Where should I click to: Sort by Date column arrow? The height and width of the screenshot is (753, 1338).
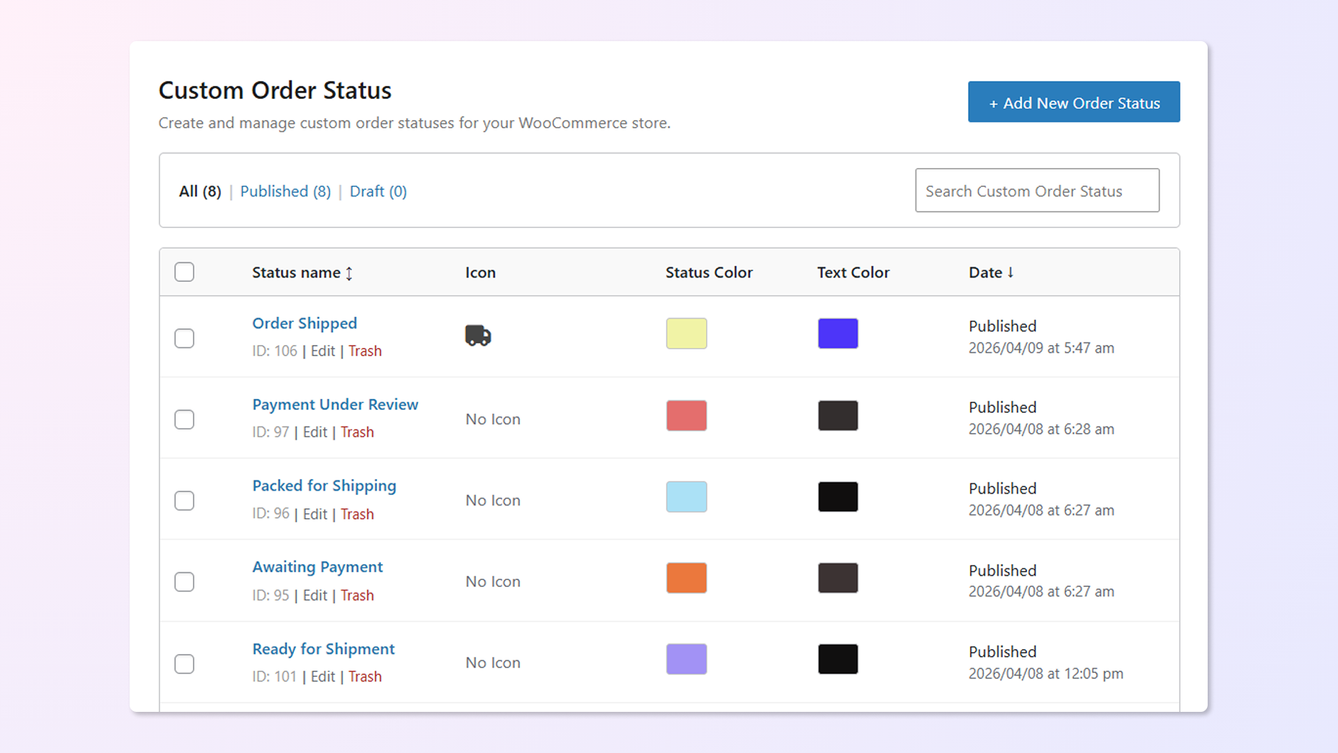1010,273
